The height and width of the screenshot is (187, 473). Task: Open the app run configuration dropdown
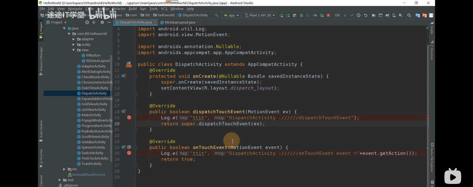point(232,15)
